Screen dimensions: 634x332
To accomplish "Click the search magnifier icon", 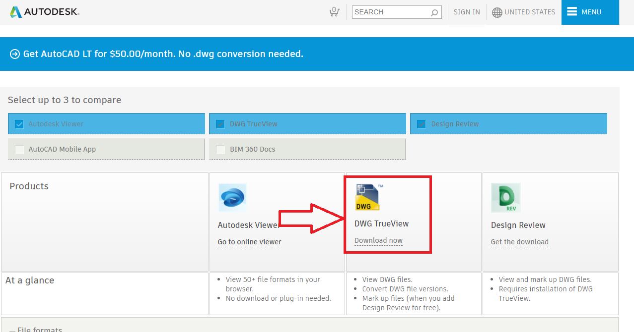I will pyautogui.click(x=434, y=12).
